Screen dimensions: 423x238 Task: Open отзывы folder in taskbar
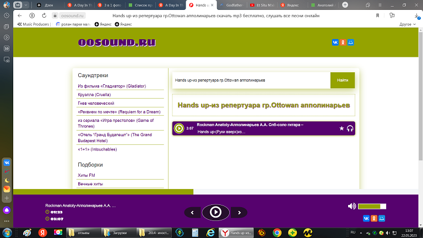coord(83,232)
